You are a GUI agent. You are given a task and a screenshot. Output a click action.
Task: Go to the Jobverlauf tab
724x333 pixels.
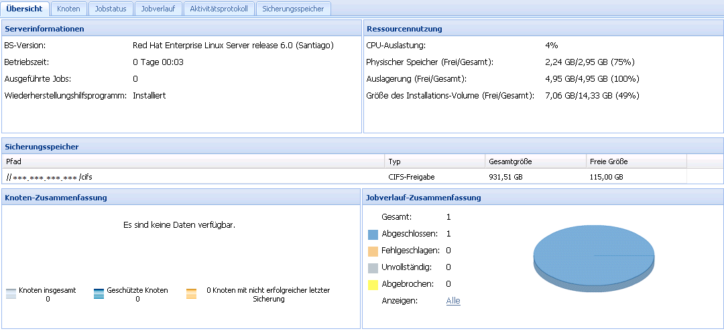pyautogui.click(x=158, y=9)
